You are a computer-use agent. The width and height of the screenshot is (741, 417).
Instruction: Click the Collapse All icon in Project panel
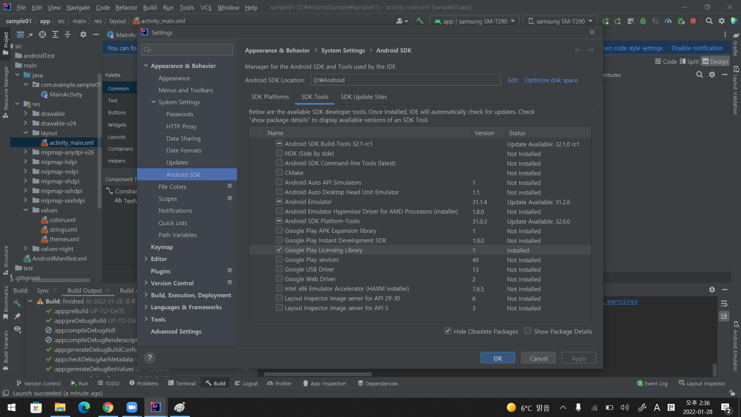[68, 35]
